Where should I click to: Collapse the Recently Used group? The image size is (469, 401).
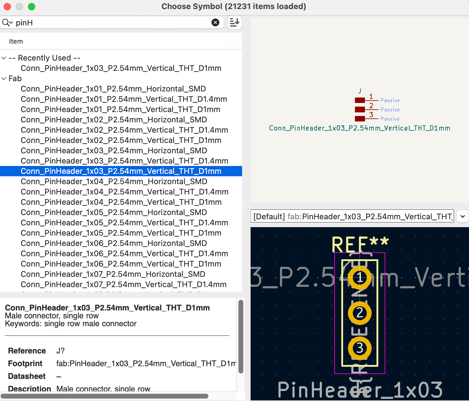[4, 58]
